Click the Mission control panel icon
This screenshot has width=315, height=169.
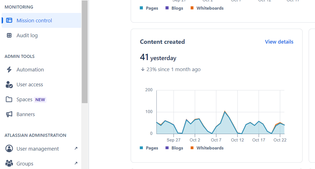point(9,20)
